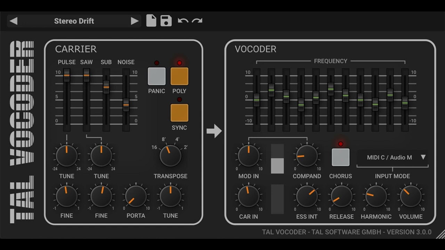Click the MOD IN level meter
This screenshot has width=445, height=250.
click(x=277, y=159)
